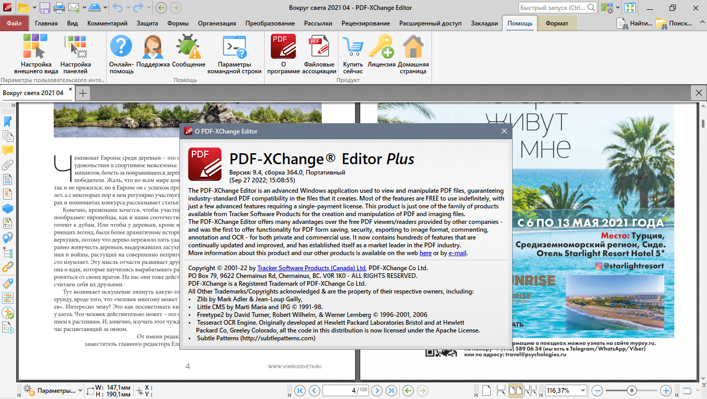Open the Undo history dropdown arrow
Screen dimensions: 707x399
coord(128,8)
